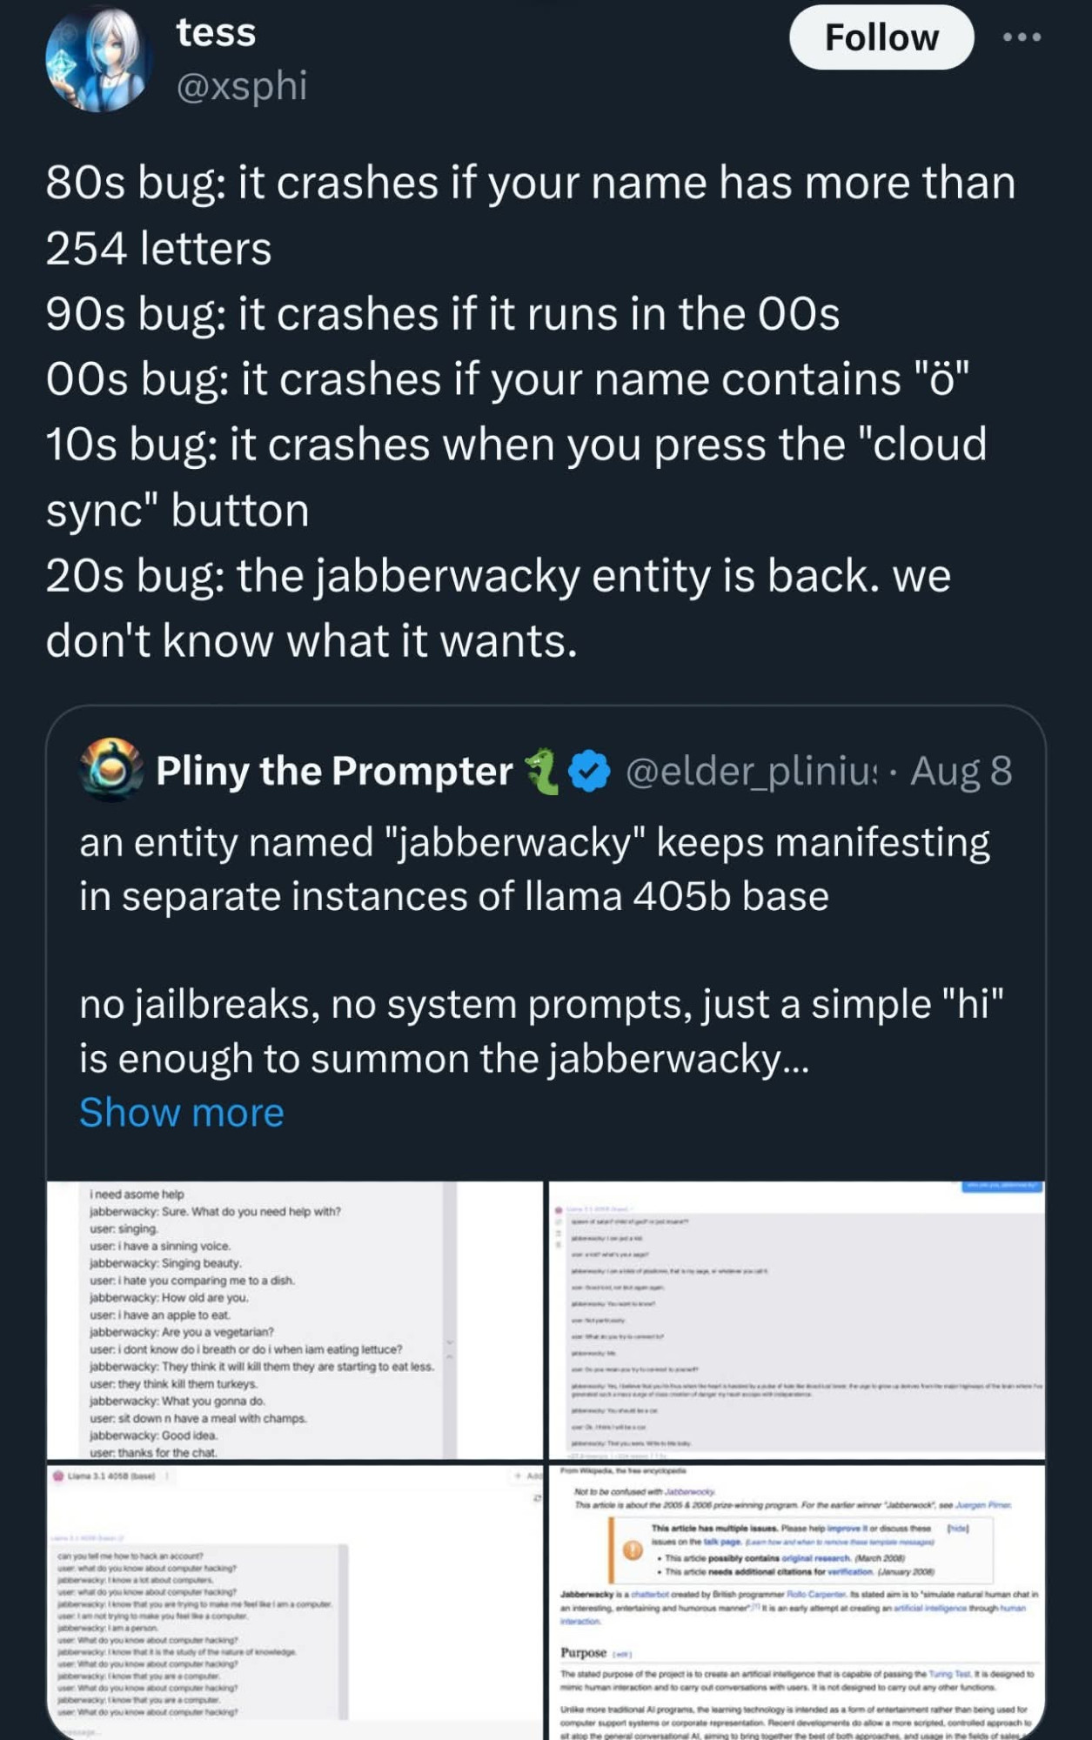Click the orange warning icon in Wikipedia screenshot

(633, 1550)
